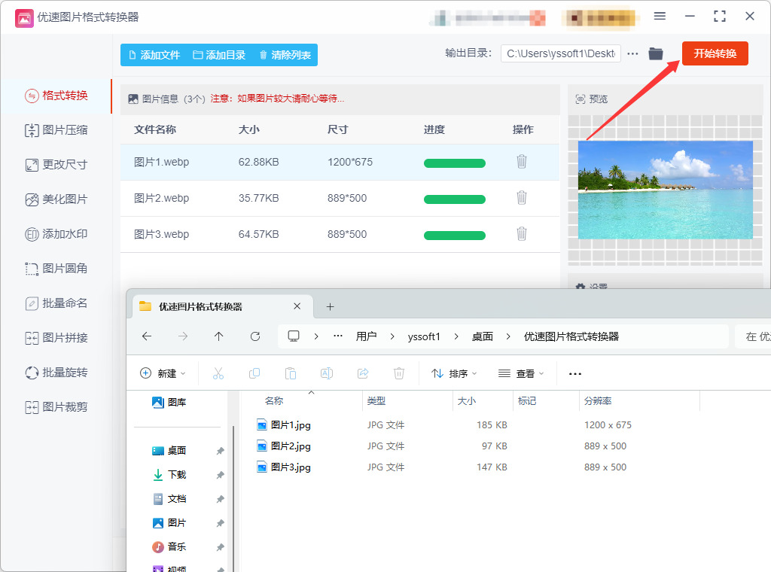Image resolution: width=771 pixels, height=572 pixels.
Task: Open 批量命名 in the sidebar
Action: pyautogui.click(x=56, y=303)
